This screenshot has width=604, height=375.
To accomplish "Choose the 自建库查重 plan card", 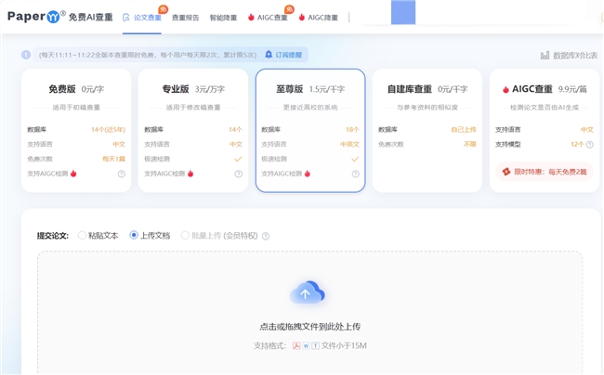I will click(427, 130).
